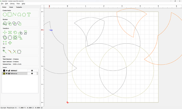Click the Move transform tool
Image resolution: width=182 pixels, height=109 pixels.
(5, 32)
